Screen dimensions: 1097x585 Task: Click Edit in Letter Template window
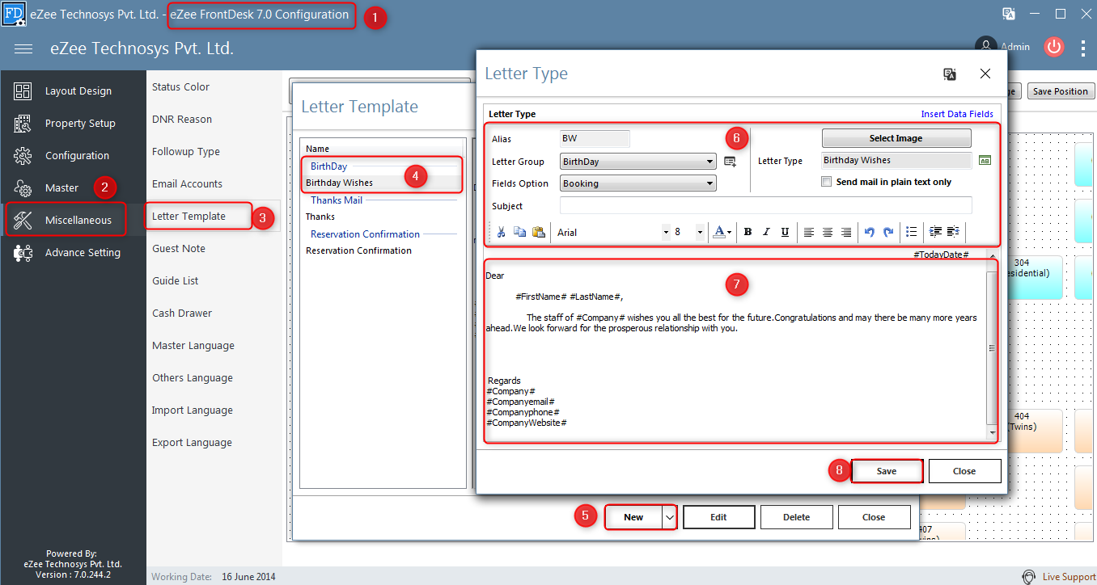[x=718, y=517]
